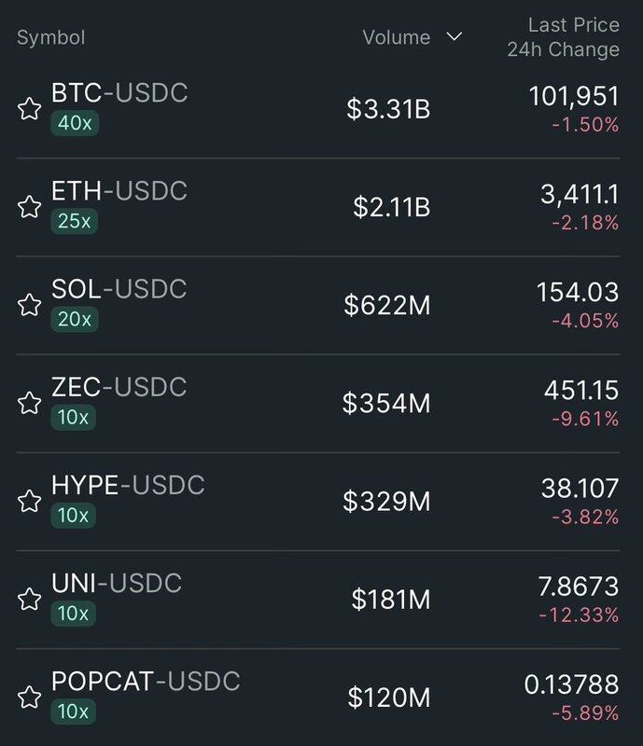This screenshot has height=746, width=643.
Task: Click UNI-USDC's -12.33% change value
Action: coord(578,615)
